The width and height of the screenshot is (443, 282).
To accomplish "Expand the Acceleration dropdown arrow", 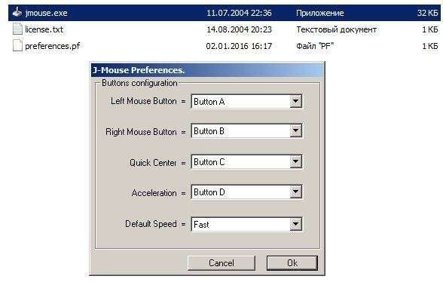I will click(295, 192).
